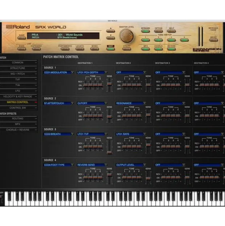
Task: Adjust Source 3 LFO1 TVF SENS slider
Action: (109, 153)
